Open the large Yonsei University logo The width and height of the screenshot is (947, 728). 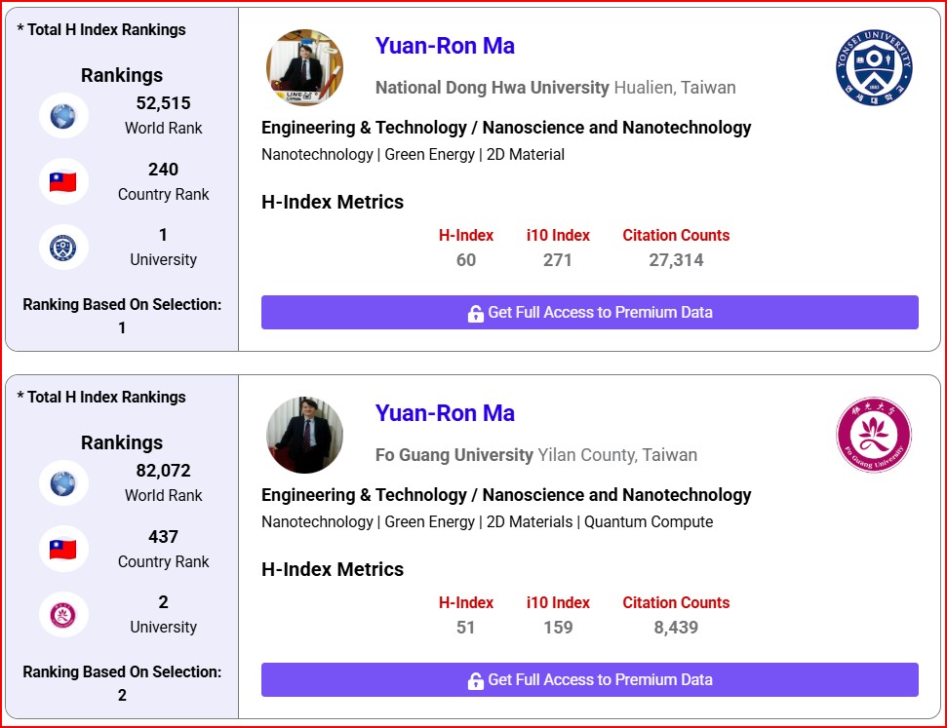(x=874, y=67)
